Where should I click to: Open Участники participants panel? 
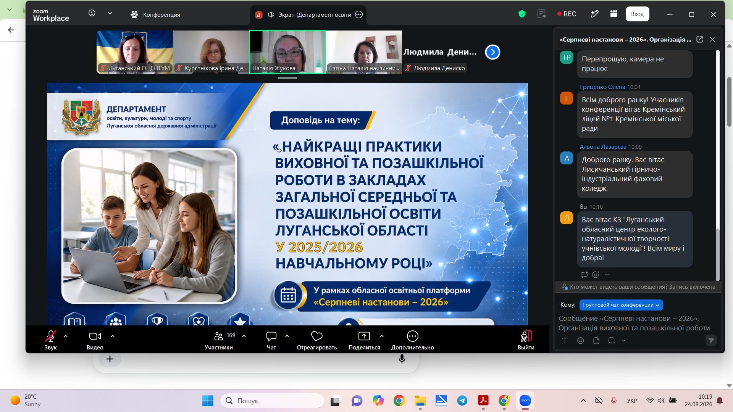pyautogui.click(x=219, y=340)
